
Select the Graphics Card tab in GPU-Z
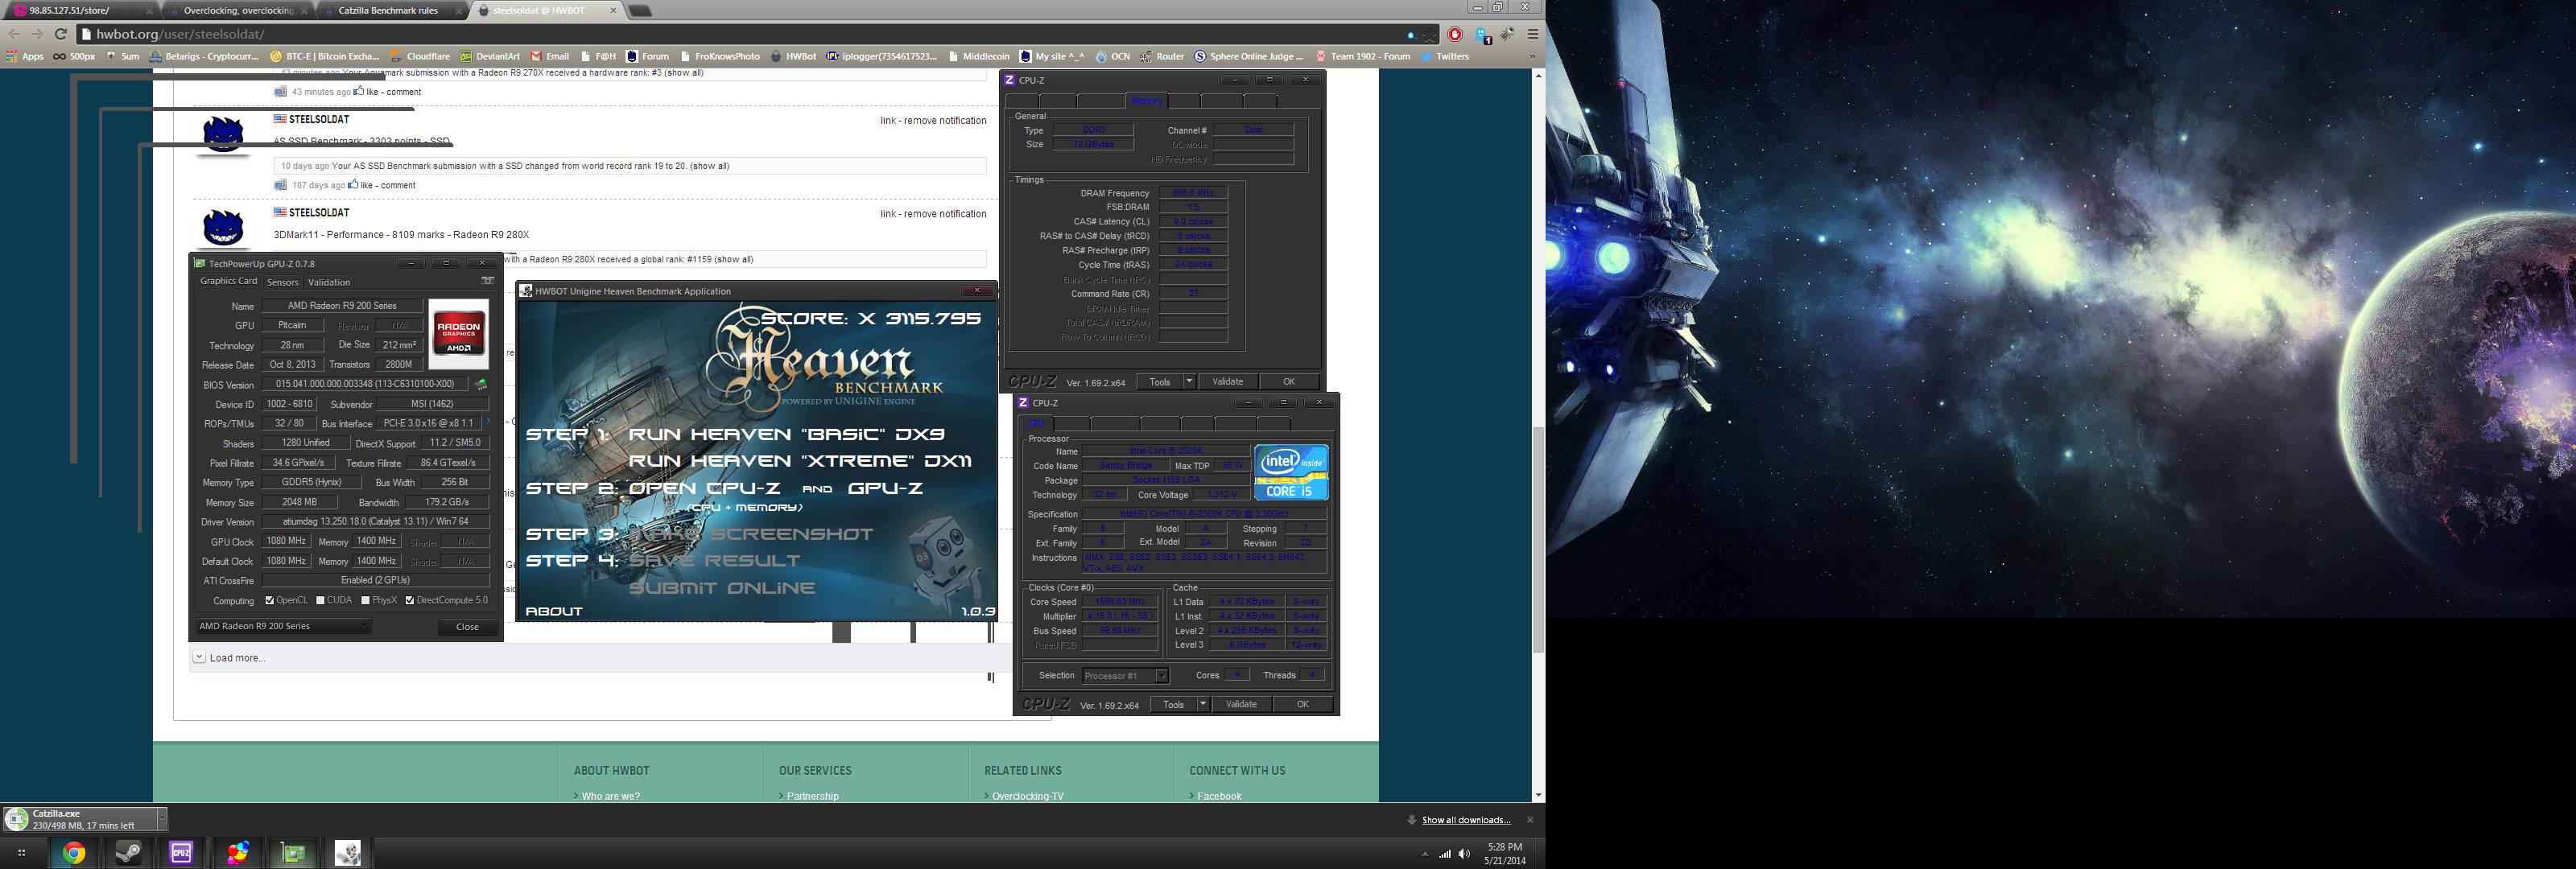pos(228,281)
